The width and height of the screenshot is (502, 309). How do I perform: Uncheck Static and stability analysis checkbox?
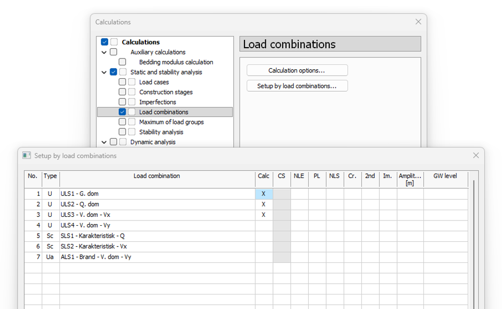[x=113, y=72]
